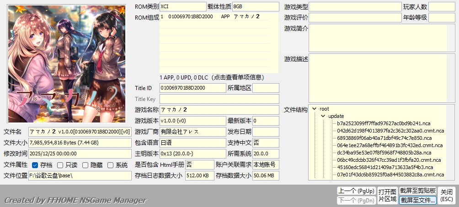Focus the Title ID field
Viewport: 459px width, 207px height.
point(193,88)
